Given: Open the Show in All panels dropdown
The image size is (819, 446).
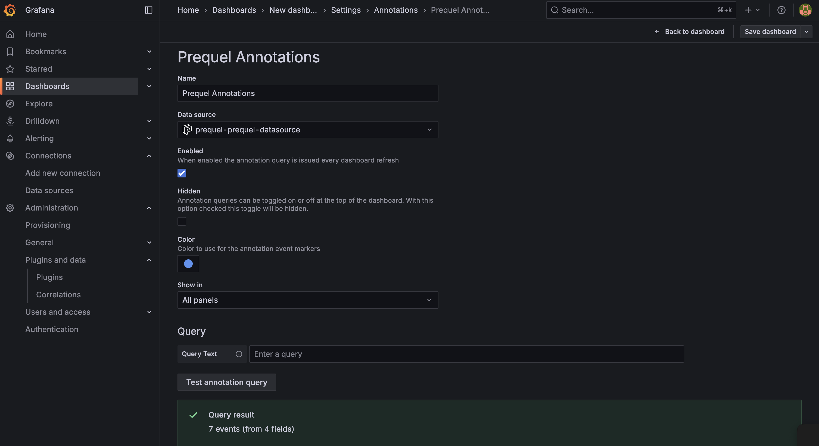Looking at the screenshot, I should [x=308, y=300].
